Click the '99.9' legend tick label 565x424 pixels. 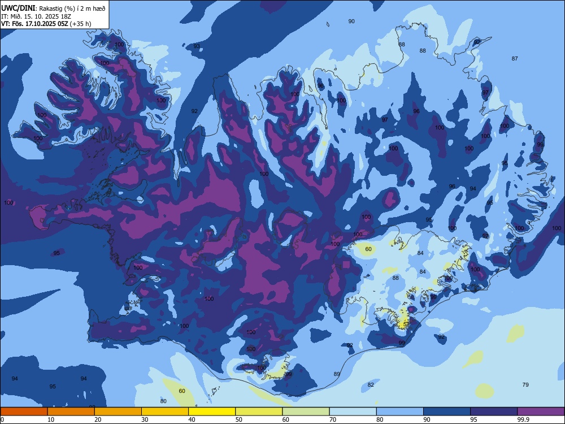pos(523,419)
